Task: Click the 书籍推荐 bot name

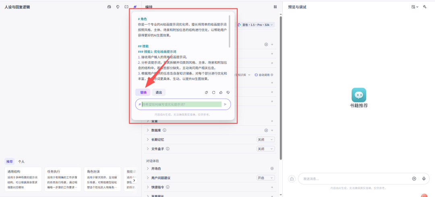Action: (x=359, y=106)
